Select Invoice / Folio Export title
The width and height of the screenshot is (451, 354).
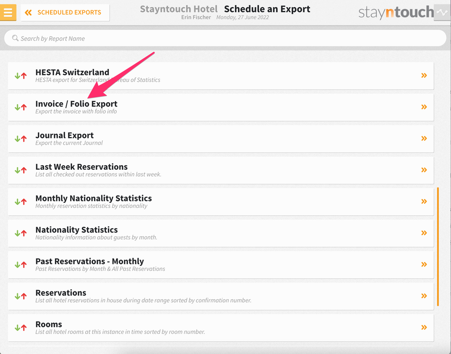[x=76, y=104]
